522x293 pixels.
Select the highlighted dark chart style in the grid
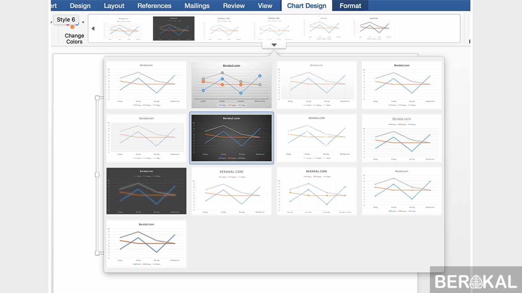point(232,138)
